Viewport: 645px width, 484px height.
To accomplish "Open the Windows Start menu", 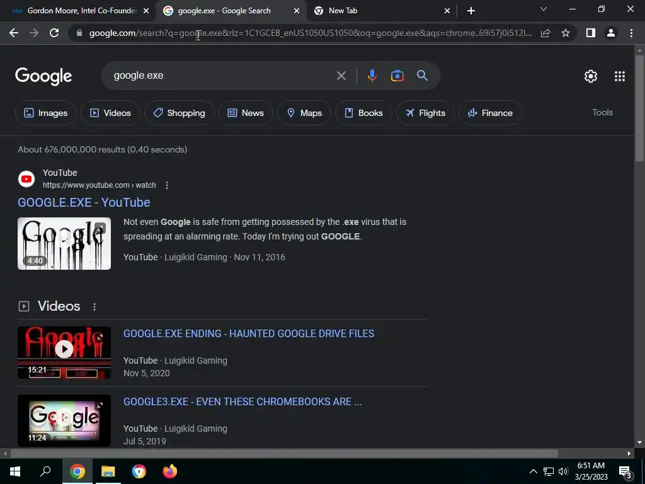I will coord(15,471).
